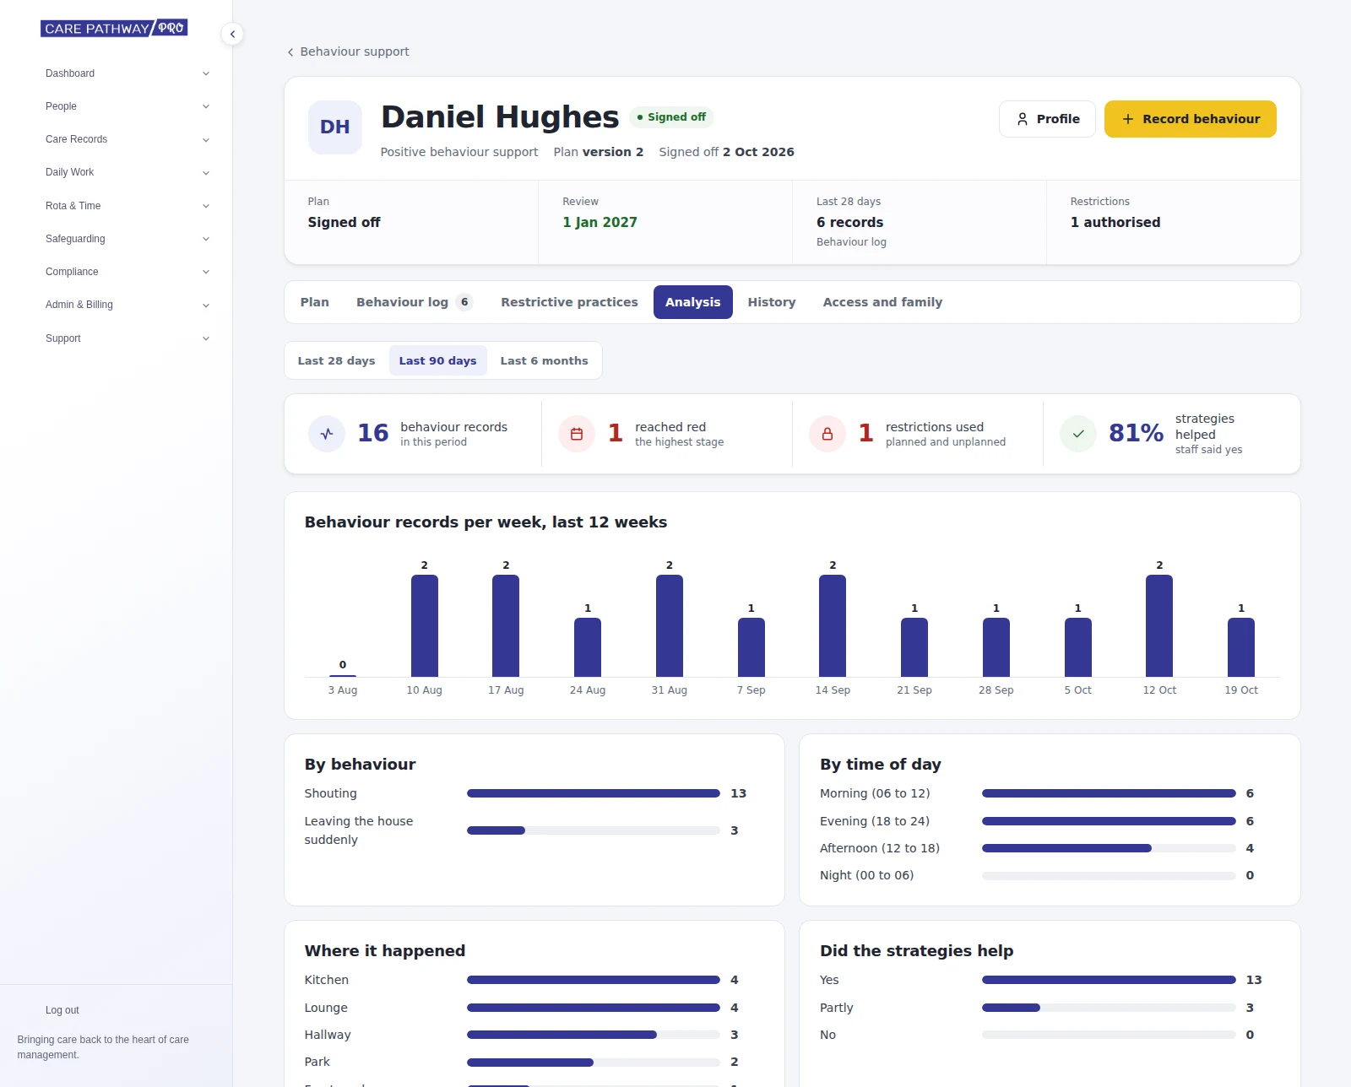The width and height of the screenshot is (1351, 1087).
Task: Go back to Behaviour support
Action: [x=348, y=51]
